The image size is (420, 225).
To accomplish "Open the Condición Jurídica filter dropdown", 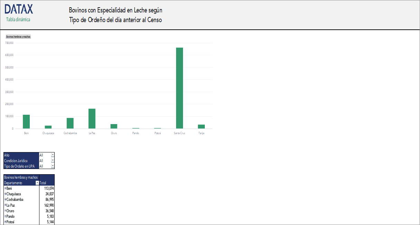I will click(52, 160).
